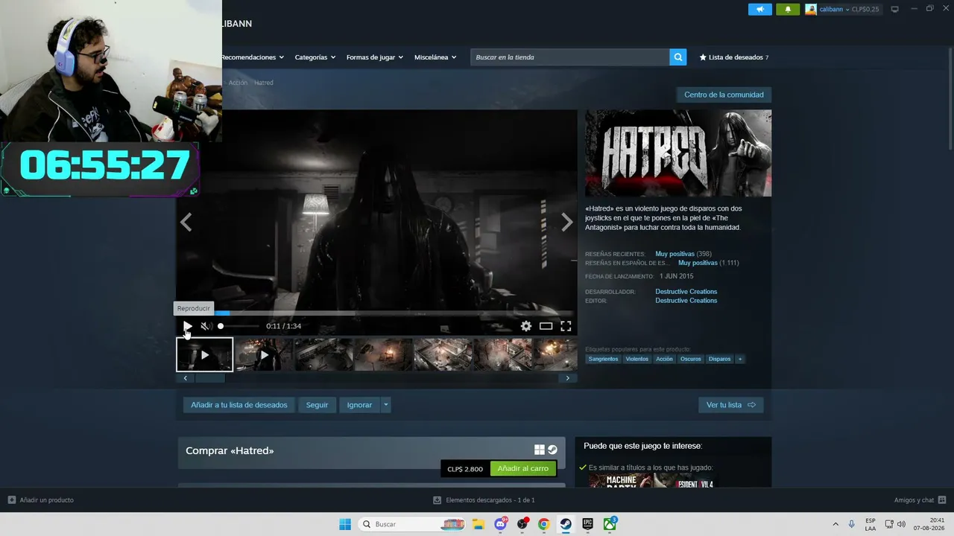Click the Hatred game header image
The width and height of the screenshot is (954, 536).
pyautogui.click(x=678, y=153)
